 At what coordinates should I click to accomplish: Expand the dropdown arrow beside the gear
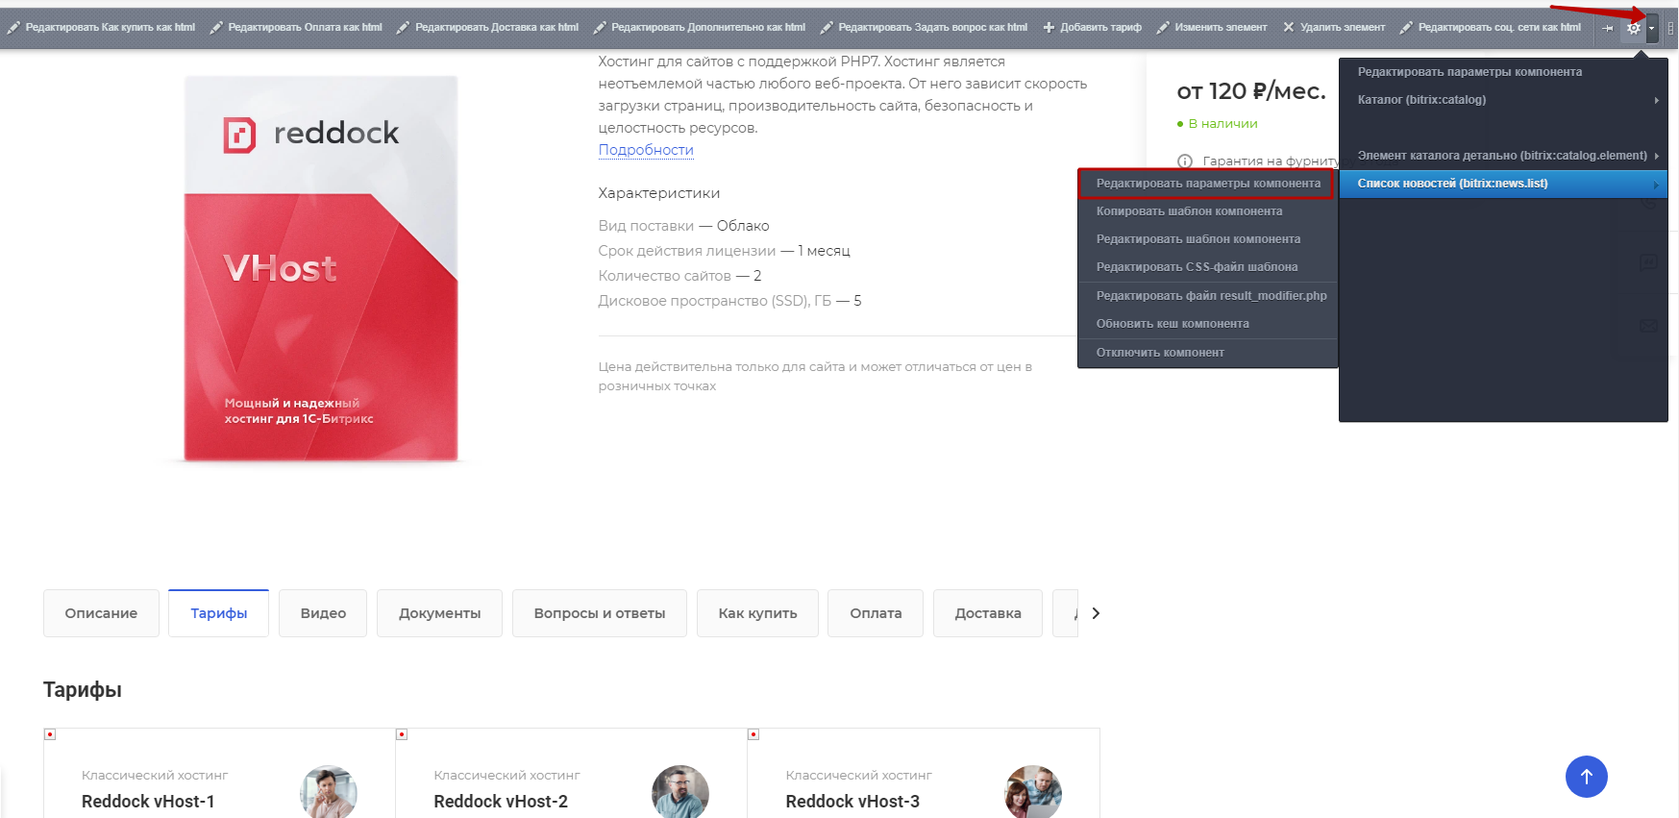pyautogui.click(x=1651, y=28)
